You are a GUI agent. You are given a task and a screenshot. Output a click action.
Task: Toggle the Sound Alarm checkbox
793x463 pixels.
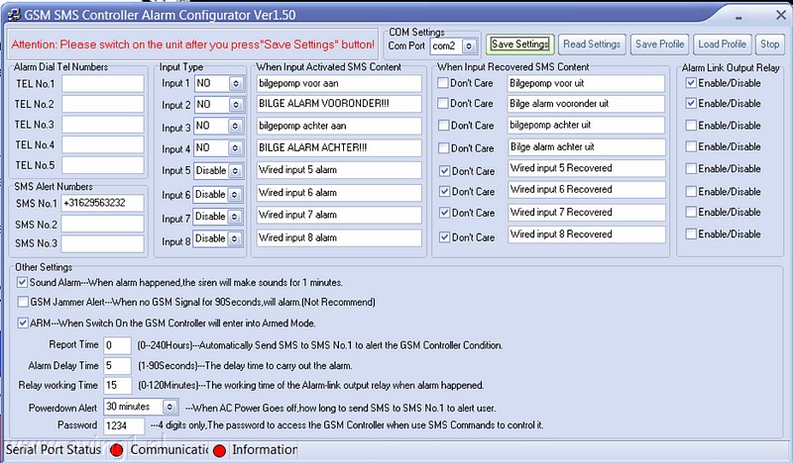pyautogui.click(x=22, y=283)
